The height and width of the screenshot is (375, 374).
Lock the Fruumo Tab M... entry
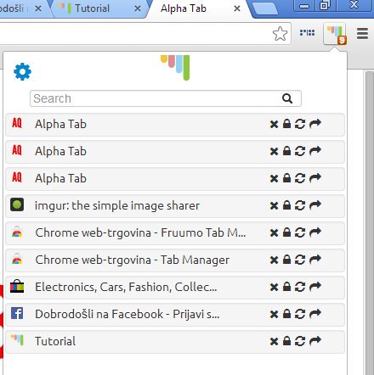286,232
